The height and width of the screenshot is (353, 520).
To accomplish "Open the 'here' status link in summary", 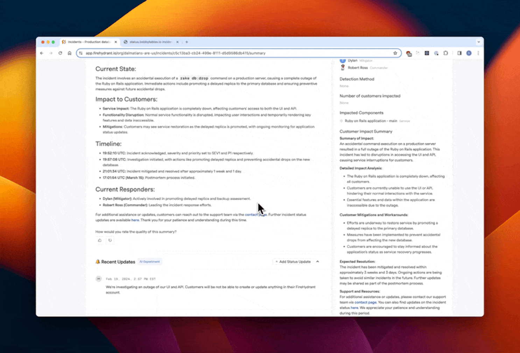I will click(x=135, y=220).
